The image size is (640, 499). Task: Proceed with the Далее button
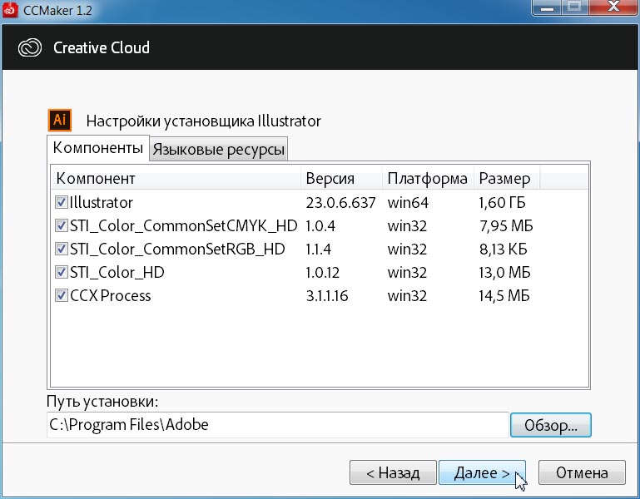pos(482,473)
